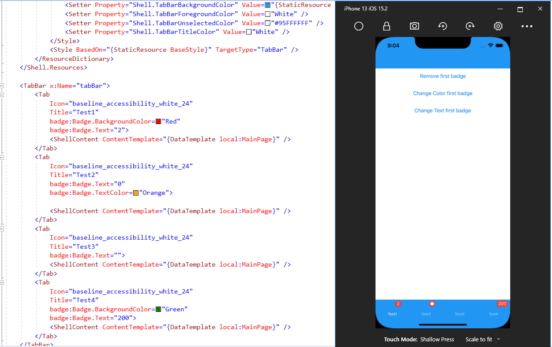The height and width of the screenshot is (347, 552).
Task: Click the Title="Test1" code line
Action: 75,112
